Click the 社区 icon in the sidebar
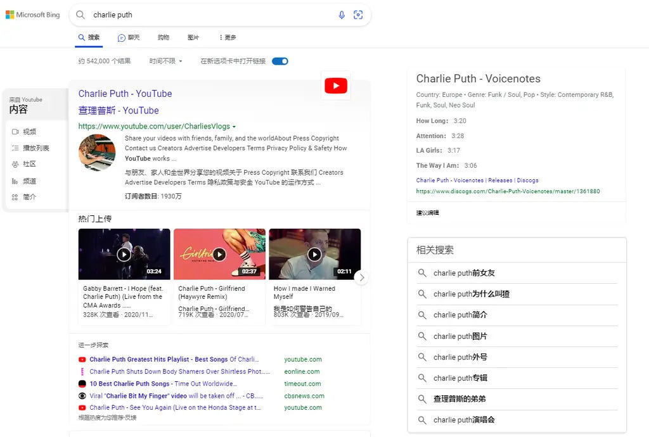This screenshot has width=649, height=437. (15, 164)
